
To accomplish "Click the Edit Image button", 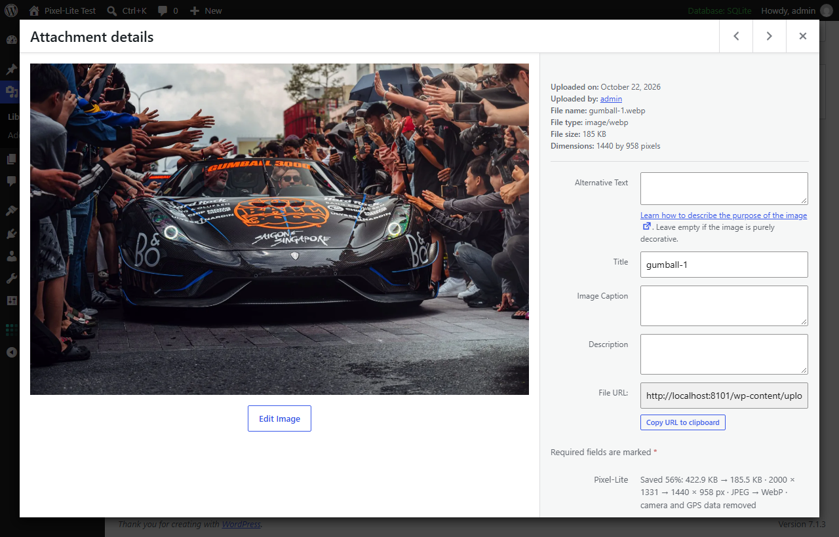I will (279, 418).
